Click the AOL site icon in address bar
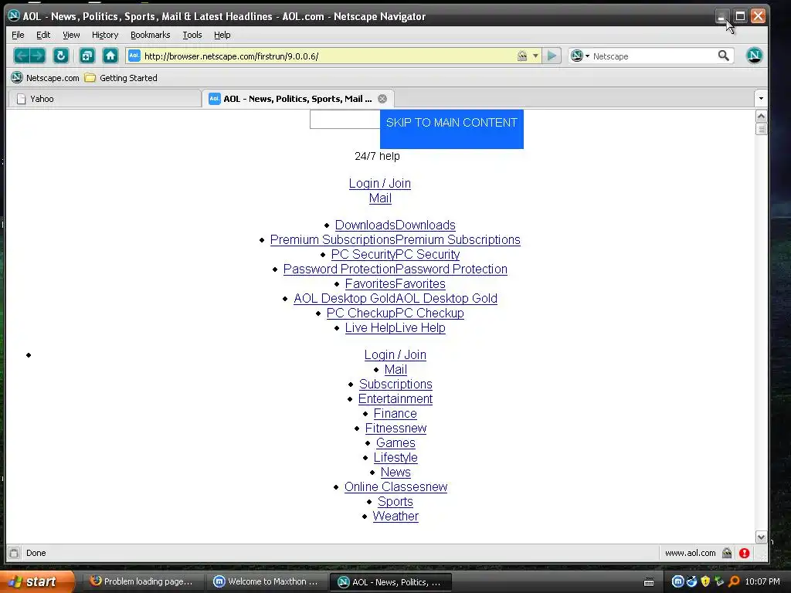This screenshot has height=593, width=791. coord(134,56)
